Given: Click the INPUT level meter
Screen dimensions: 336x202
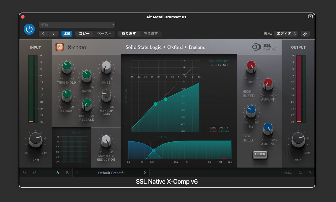Looking at the screenshot, I should 33,89.
